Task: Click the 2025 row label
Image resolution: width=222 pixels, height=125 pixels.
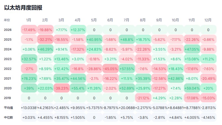Action: coord(7,40)
